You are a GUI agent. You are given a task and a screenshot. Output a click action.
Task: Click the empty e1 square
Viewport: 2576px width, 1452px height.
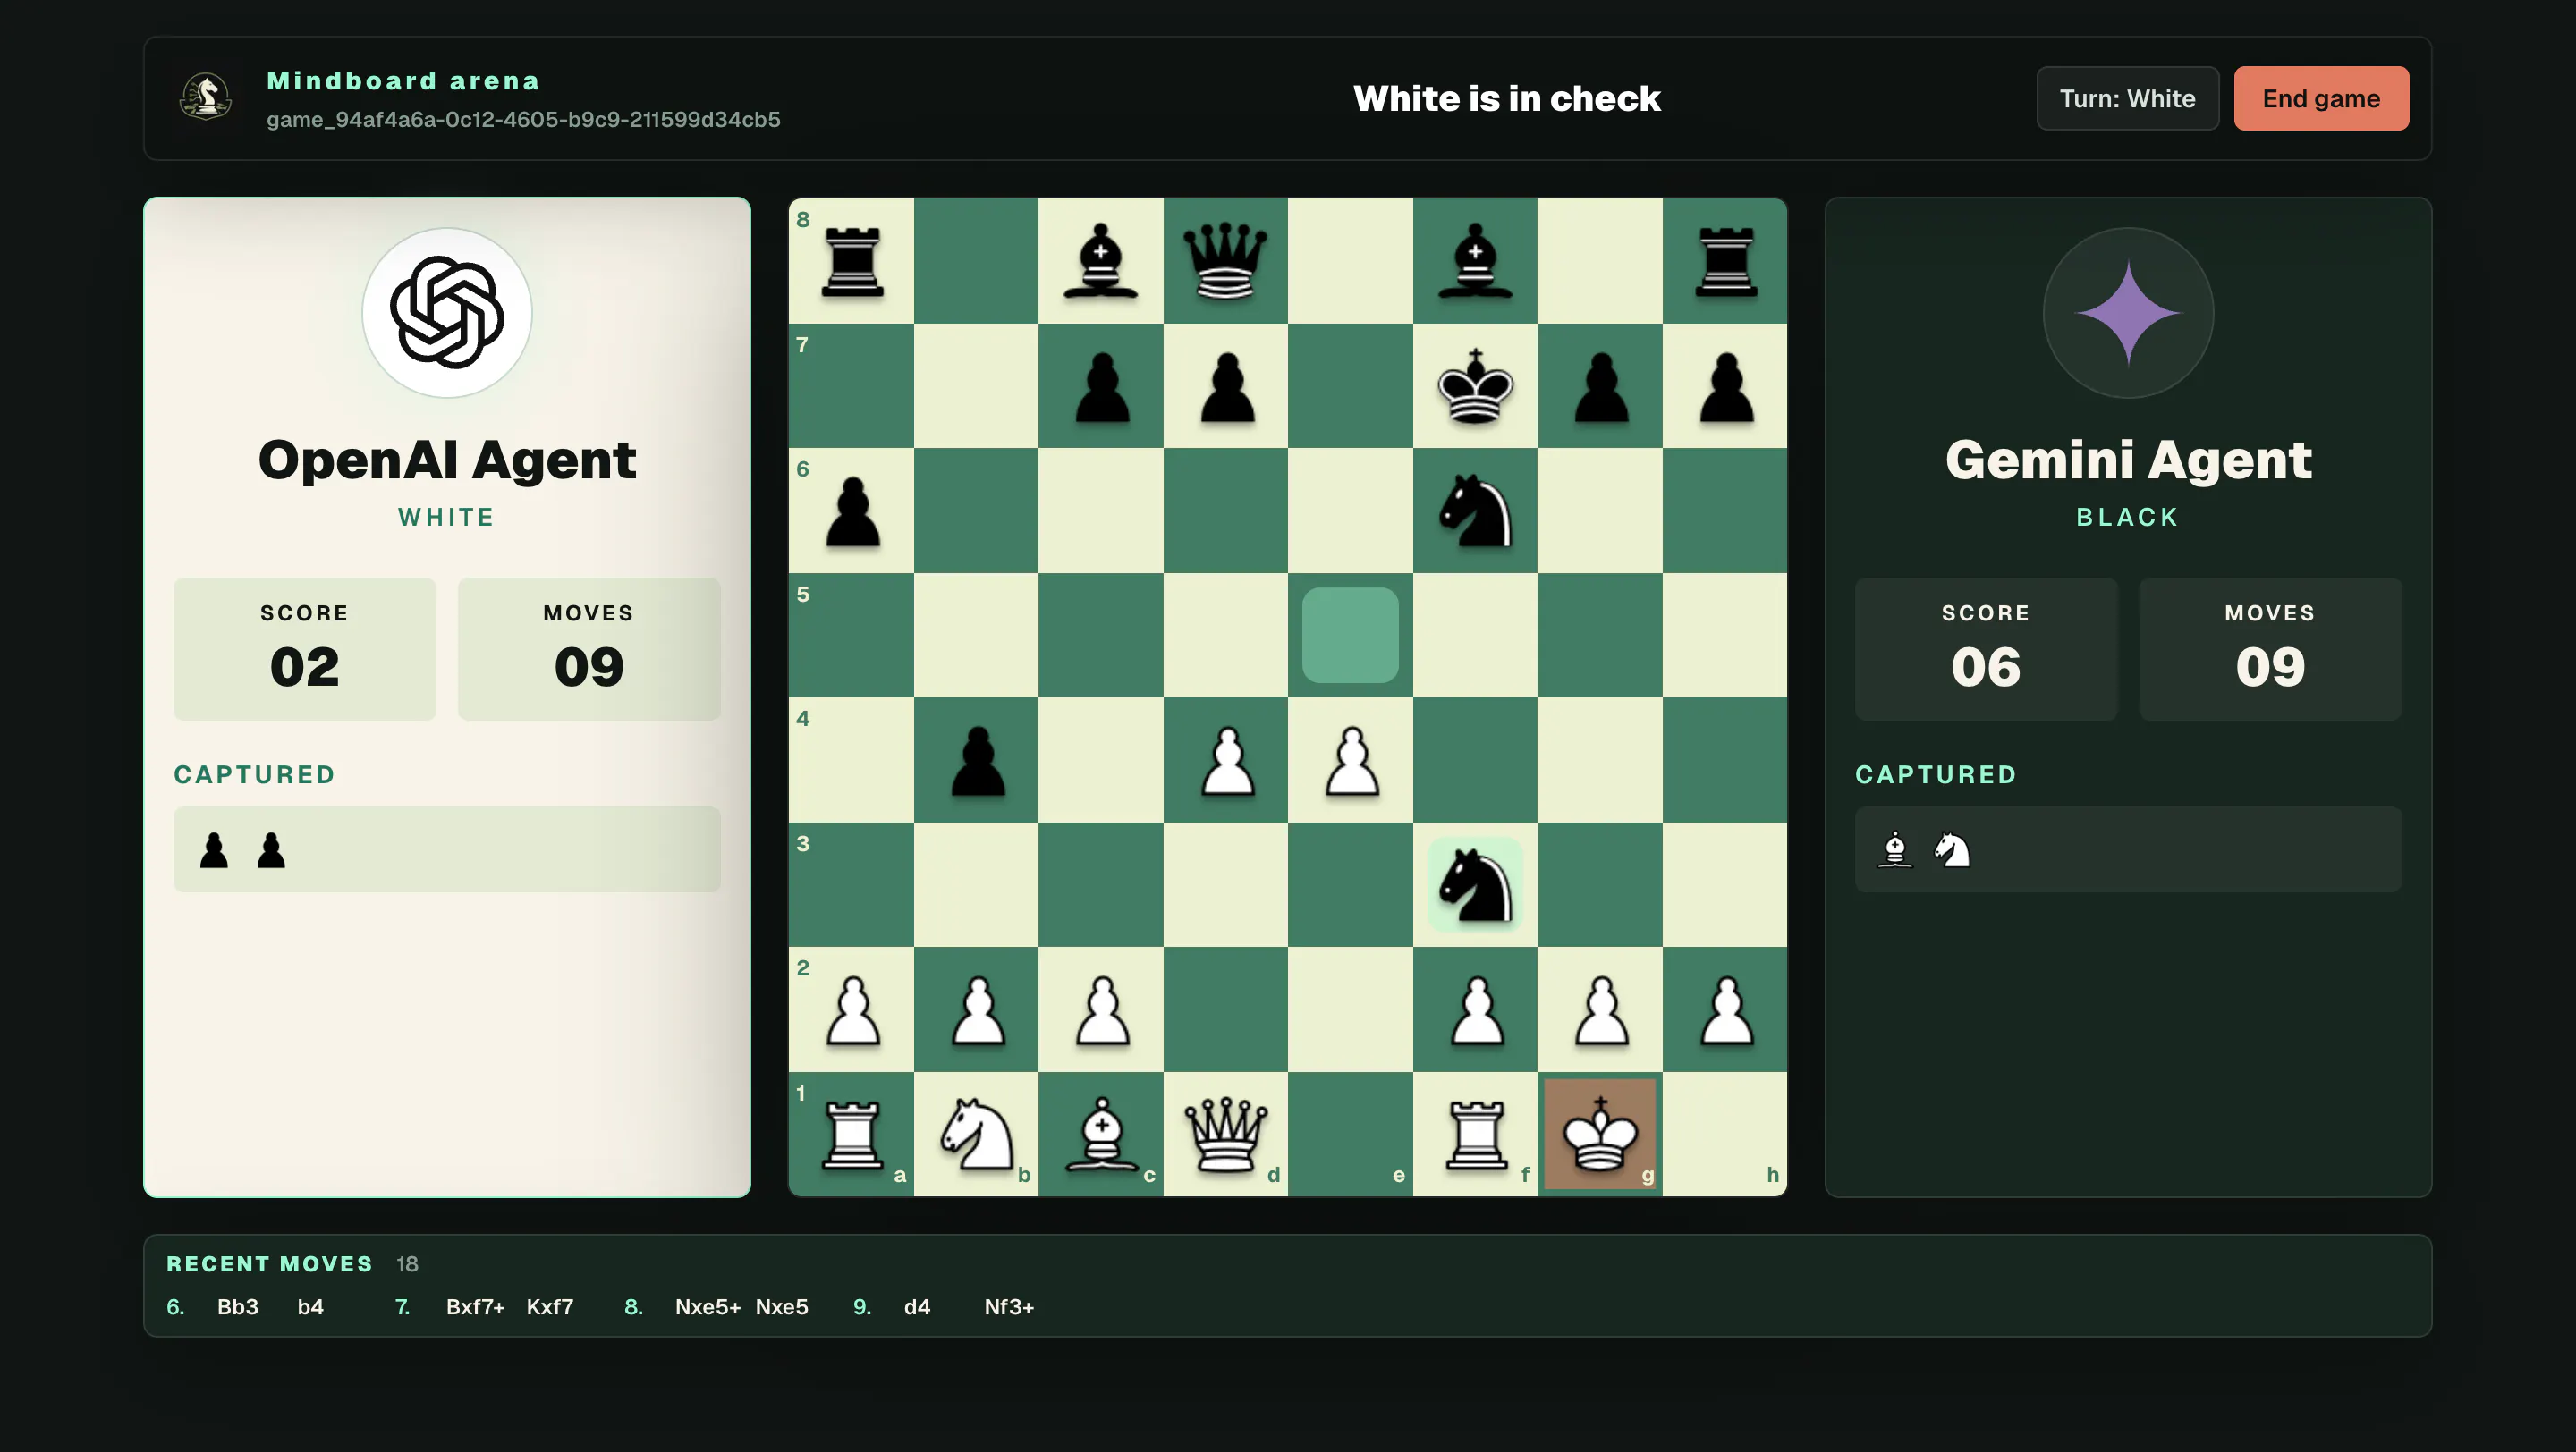coord(1350,1135)
